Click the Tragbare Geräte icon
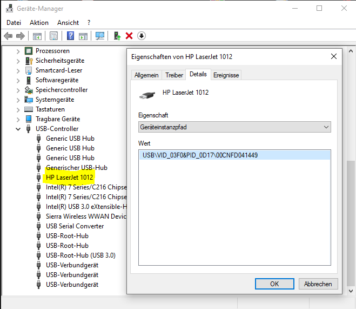The image size is (356, 309). (29, 119)
